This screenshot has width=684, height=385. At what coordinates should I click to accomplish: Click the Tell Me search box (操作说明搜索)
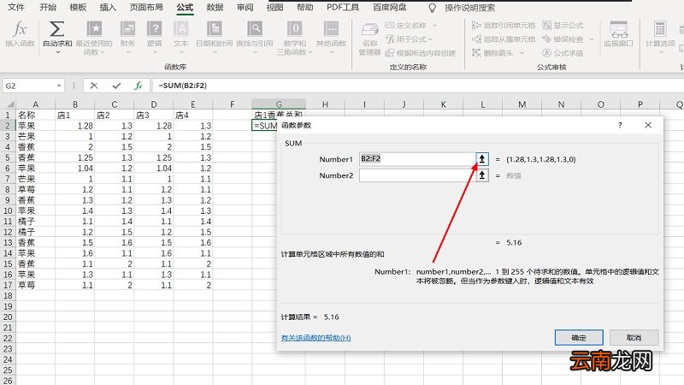click(469, 8)
